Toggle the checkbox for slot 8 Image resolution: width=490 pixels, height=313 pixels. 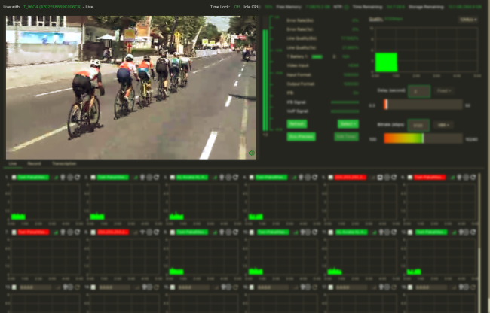point(93,232)
